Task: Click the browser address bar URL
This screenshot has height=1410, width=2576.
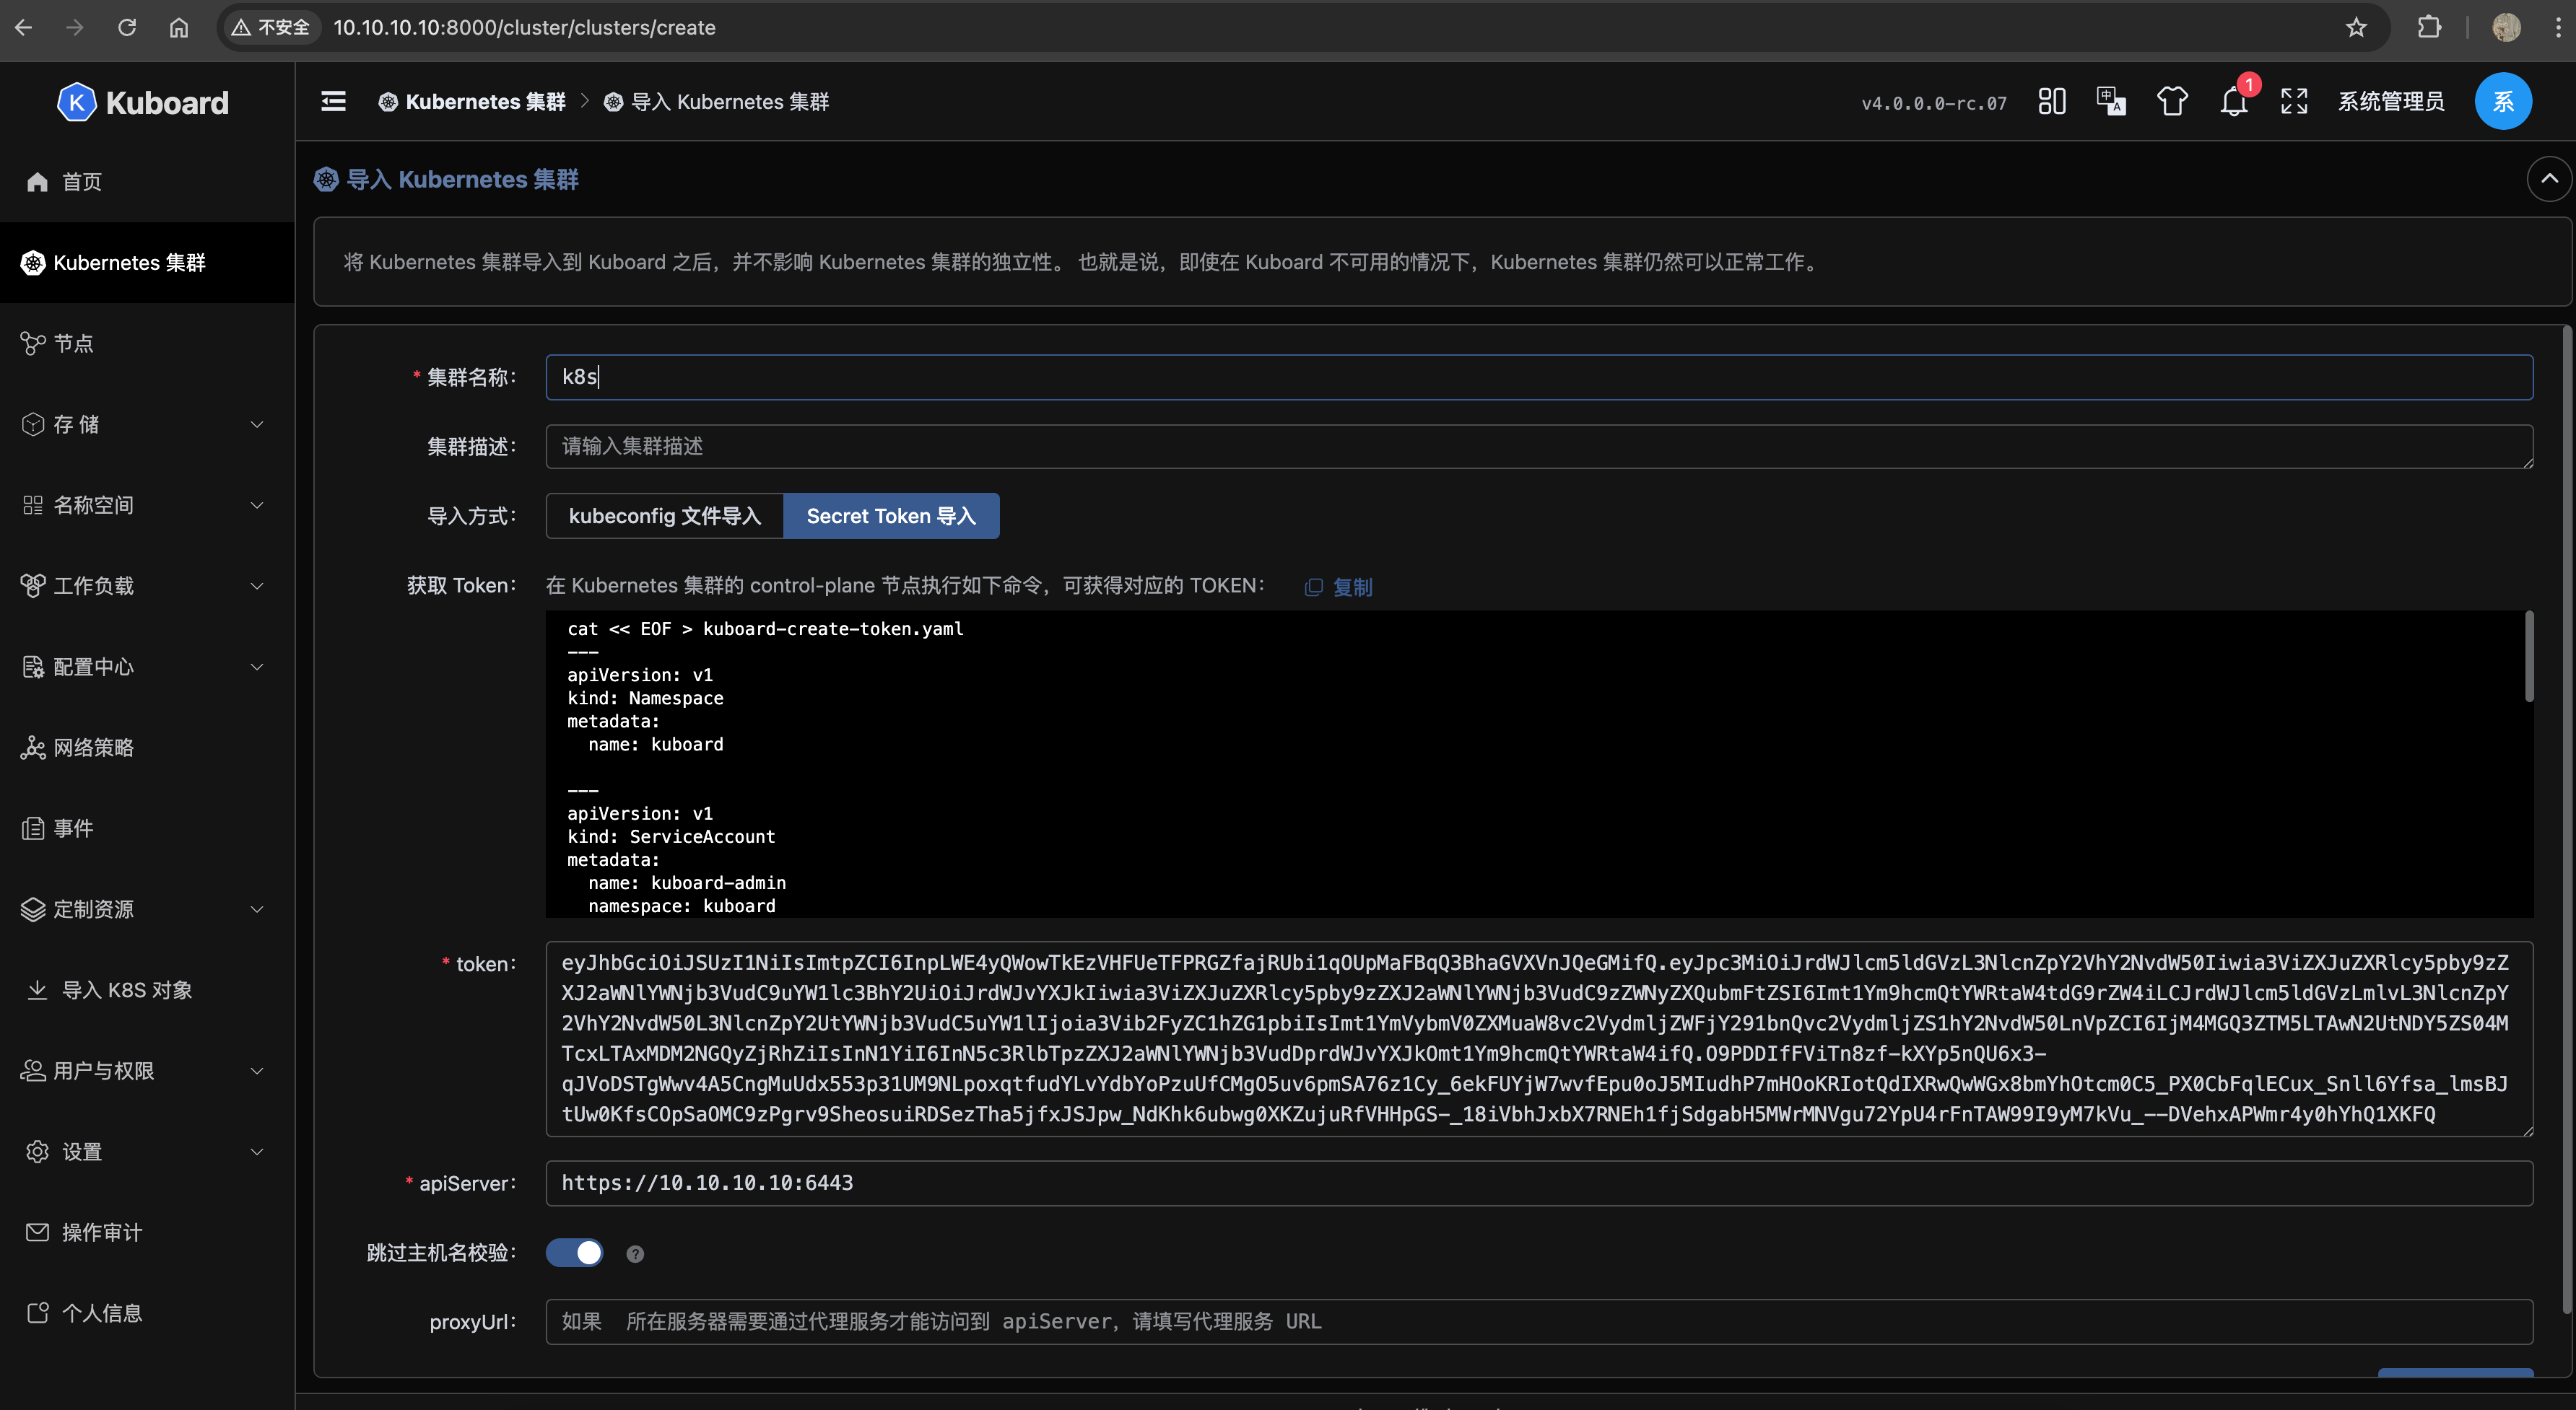Action: click(x=524, y=27)
